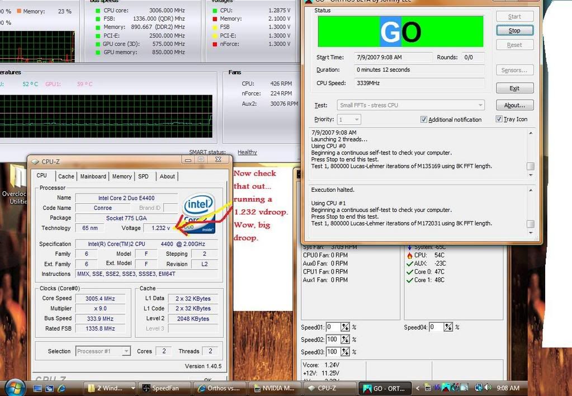572x396 pixels.
Task: Switch to the SpeedFan taskbar button
Action: (166, 388)
